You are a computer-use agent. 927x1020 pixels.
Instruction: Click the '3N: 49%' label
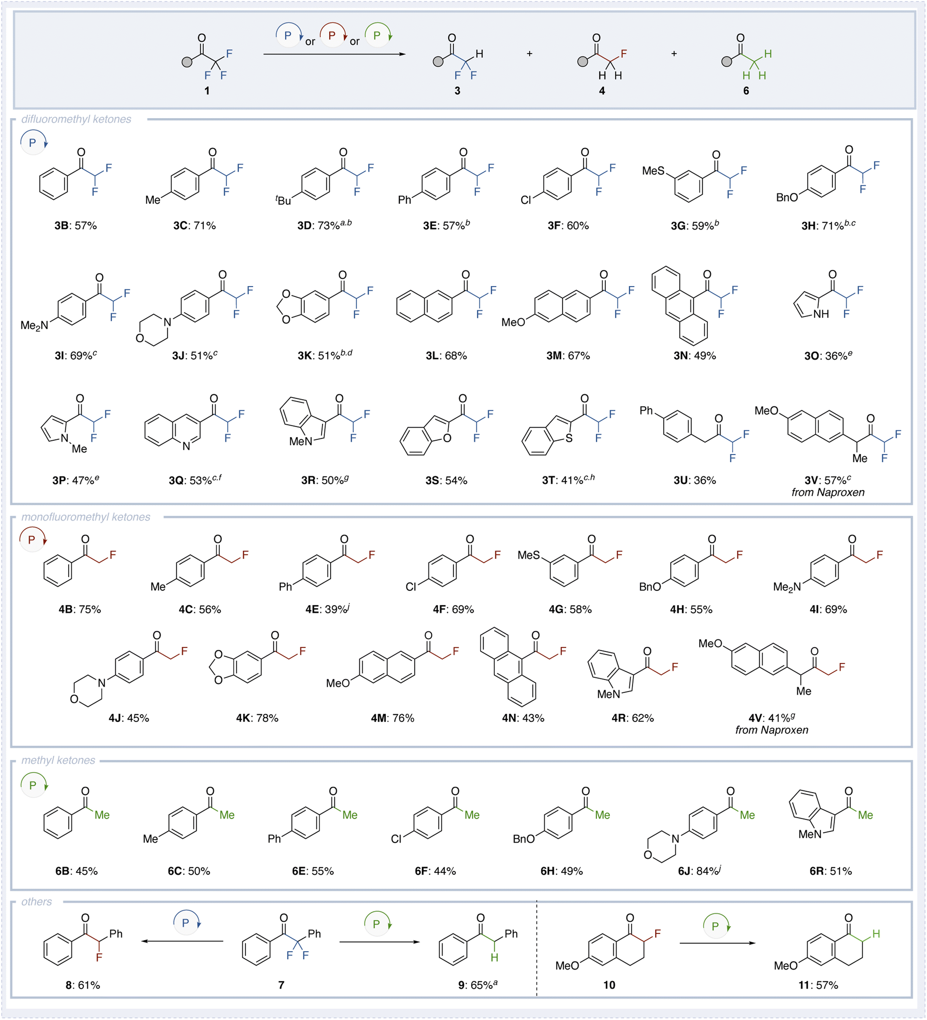[694, 356]
